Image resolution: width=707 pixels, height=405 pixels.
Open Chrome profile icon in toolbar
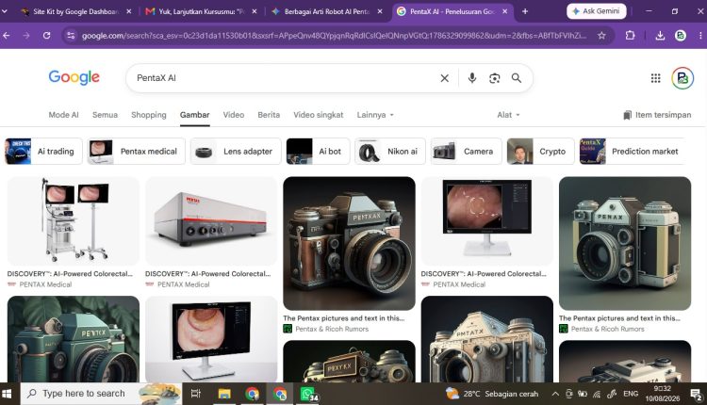[x=681, y=35]
